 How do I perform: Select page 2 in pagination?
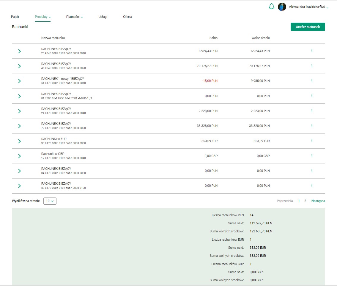pos(305,201)
